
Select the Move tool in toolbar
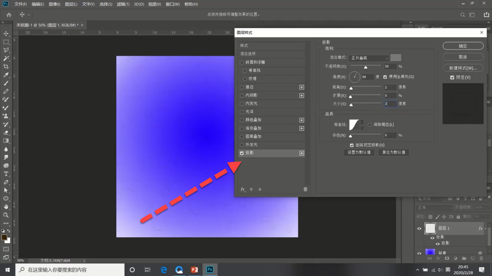point(6,34)
